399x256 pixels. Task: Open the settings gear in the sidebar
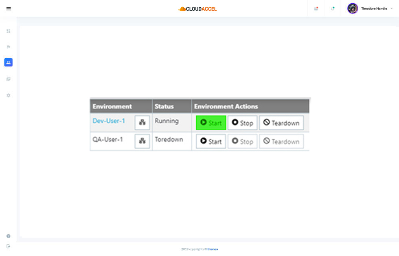click(8, 95)
